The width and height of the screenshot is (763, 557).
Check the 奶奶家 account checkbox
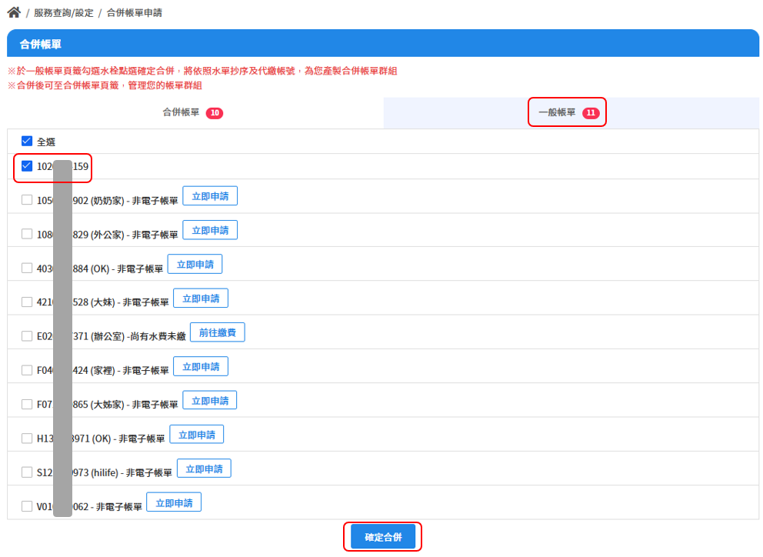coord(27,200)
